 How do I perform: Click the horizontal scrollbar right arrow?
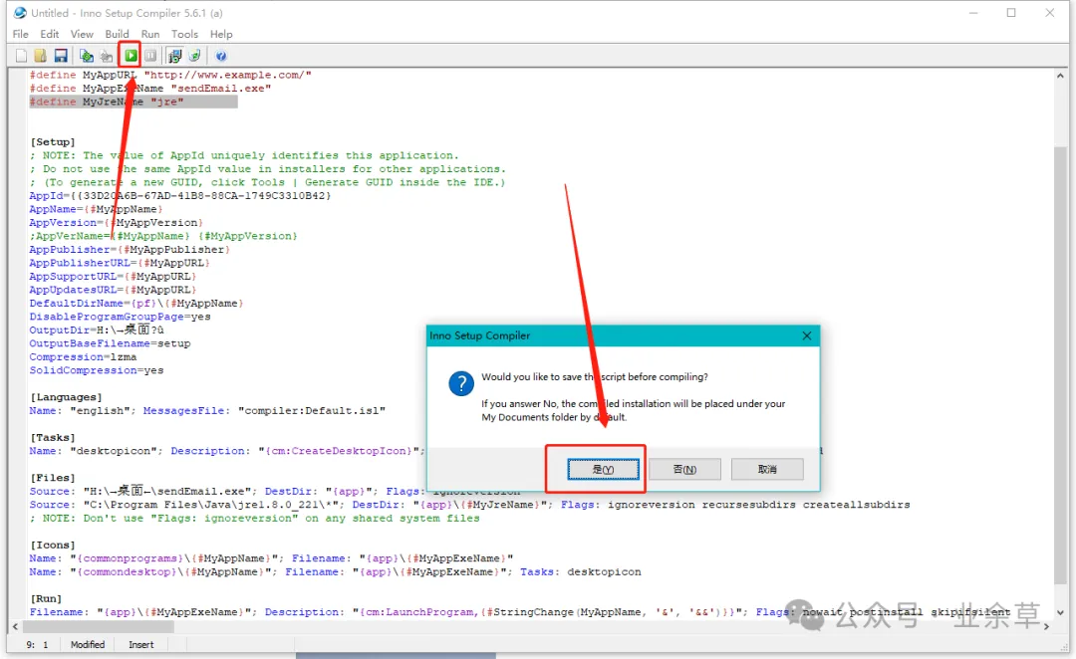point(1046,626)
